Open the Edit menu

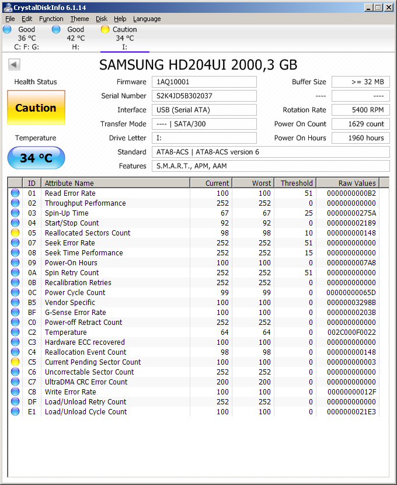pos(27,19)
